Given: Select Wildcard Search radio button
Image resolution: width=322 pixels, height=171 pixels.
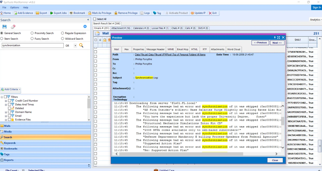Looking at the screenshot, I should coord(62,38).
